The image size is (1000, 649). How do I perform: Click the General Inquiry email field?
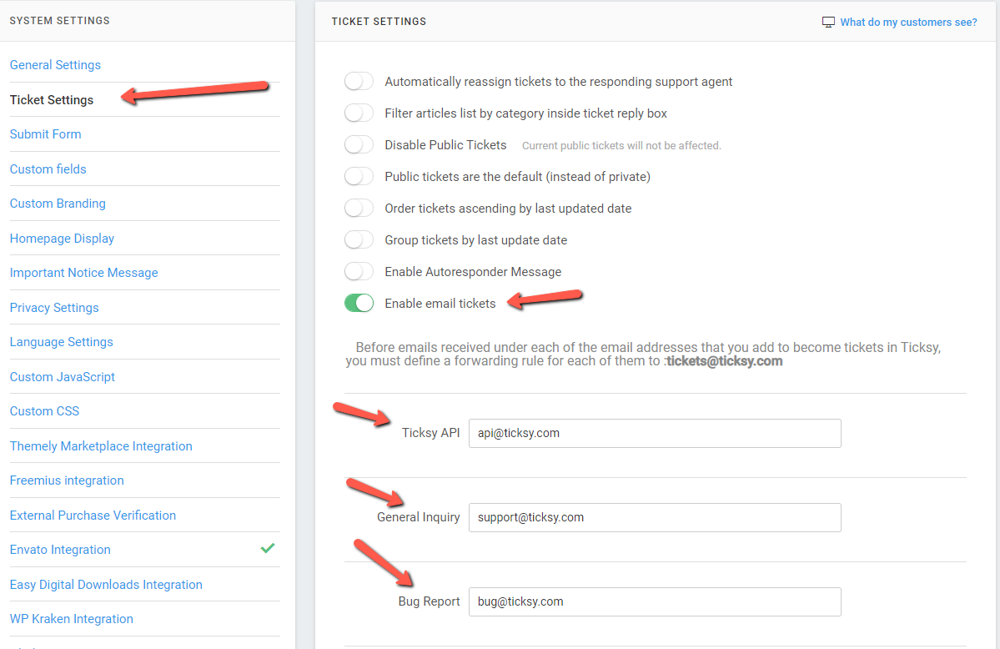(655, 517)
